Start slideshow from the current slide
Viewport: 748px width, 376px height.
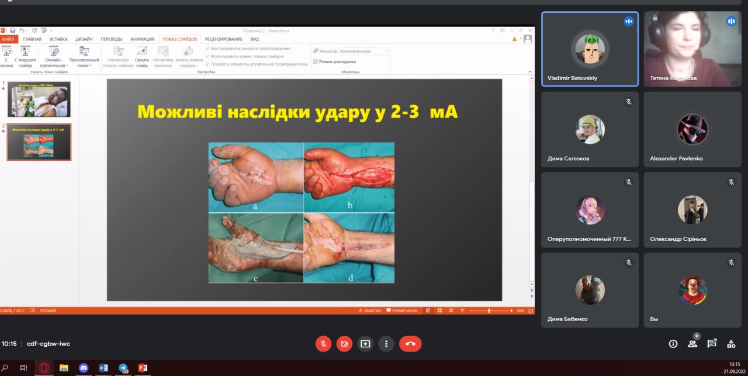[x=25, y=57]
